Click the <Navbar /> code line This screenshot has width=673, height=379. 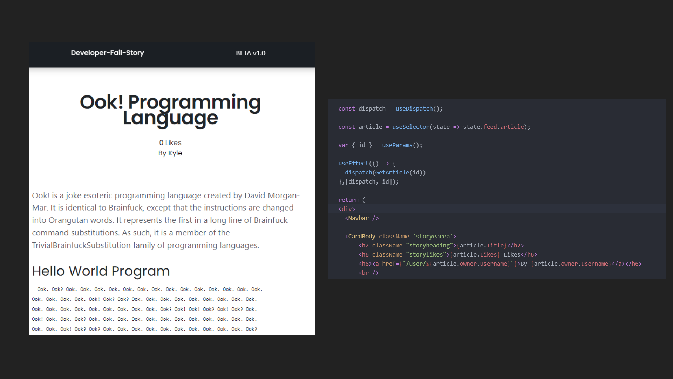point(362,218)
